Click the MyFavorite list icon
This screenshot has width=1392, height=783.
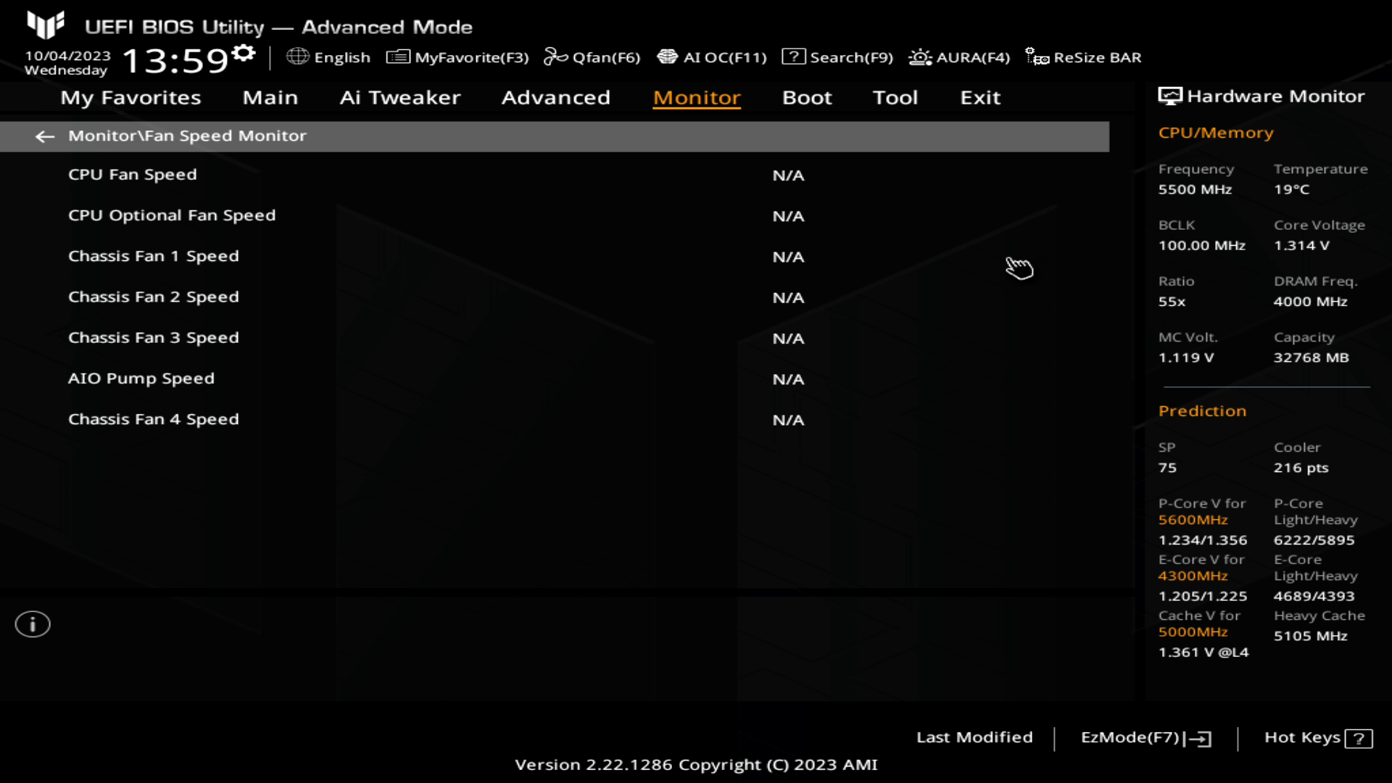point(398,57)
